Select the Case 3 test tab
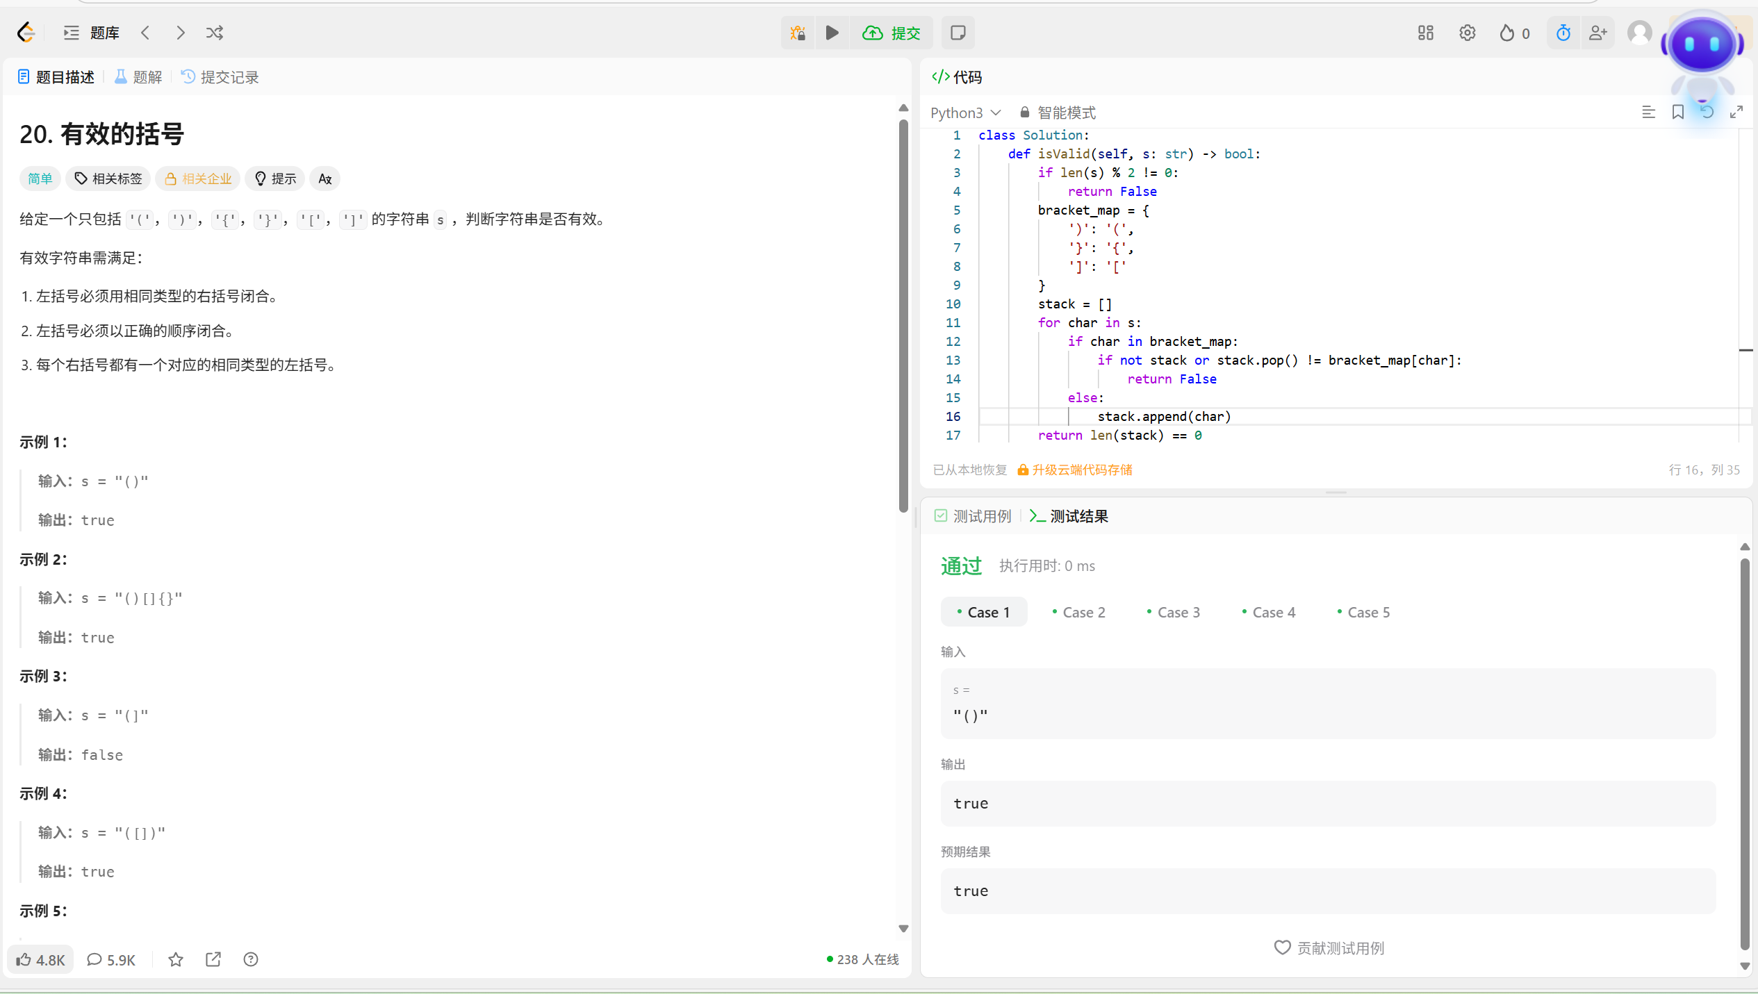Viewport: 1758px width, 994px height. point(1173,612)
